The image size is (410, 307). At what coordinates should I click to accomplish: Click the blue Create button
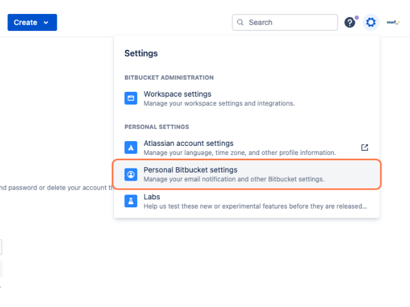point(26,22)
